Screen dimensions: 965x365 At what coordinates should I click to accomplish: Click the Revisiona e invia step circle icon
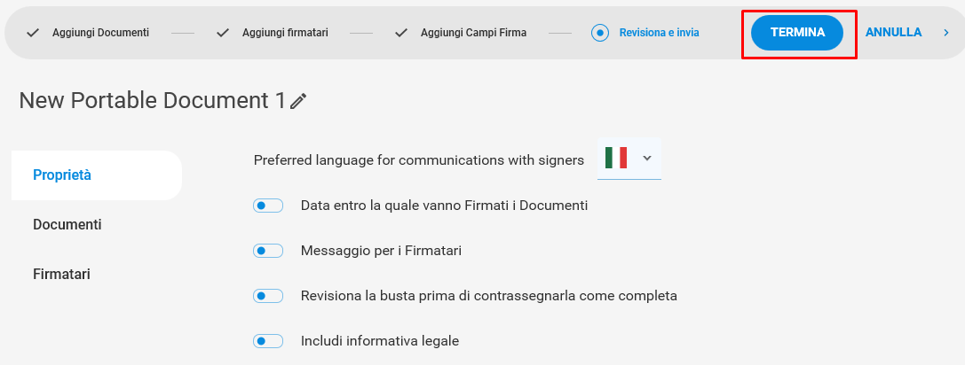pyautogui.click(x=600, y=33)
